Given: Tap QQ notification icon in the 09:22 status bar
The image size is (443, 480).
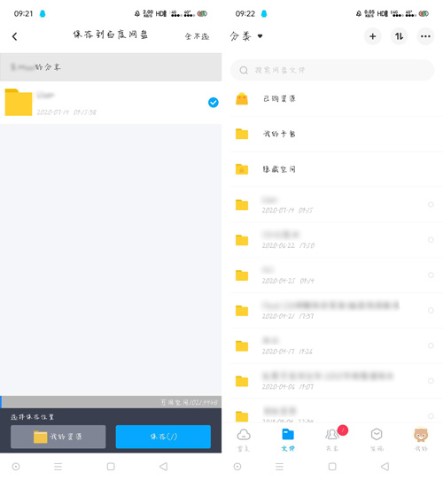Looking at the screenshot, I should 264,13.
